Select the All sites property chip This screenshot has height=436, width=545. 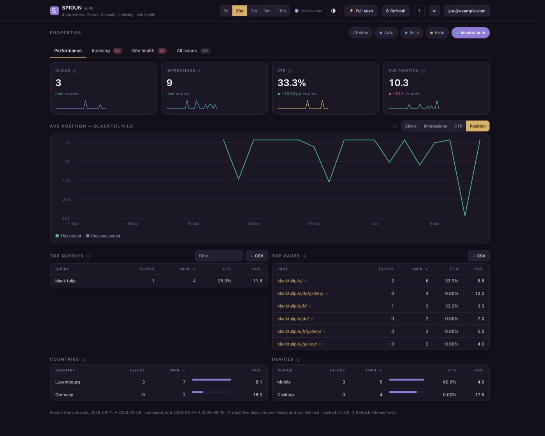360,33
